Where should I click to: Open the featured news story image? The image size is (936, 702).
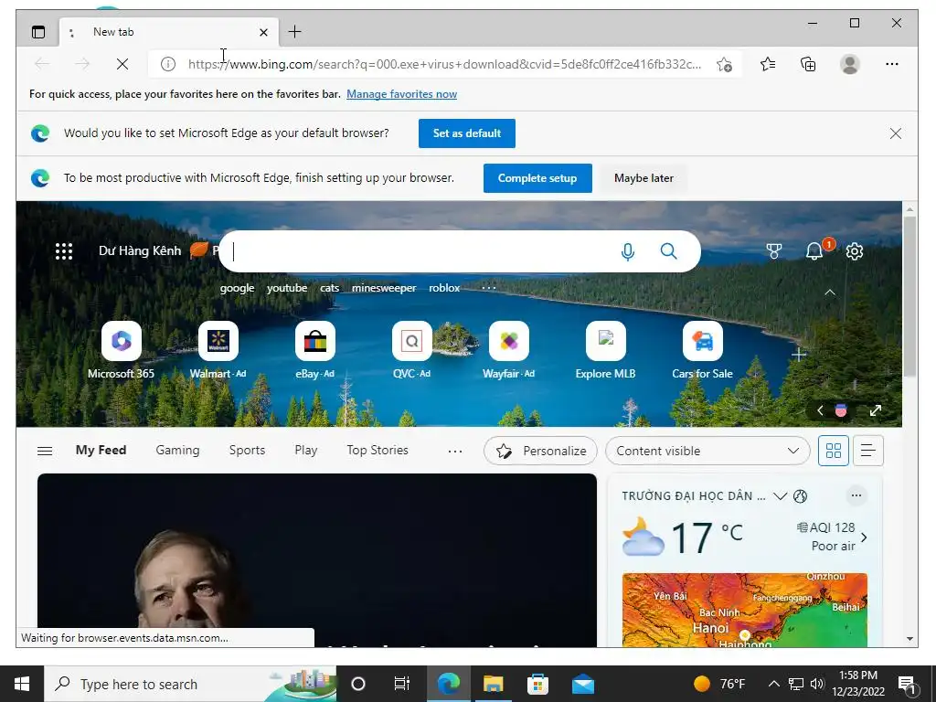(317, 560)
